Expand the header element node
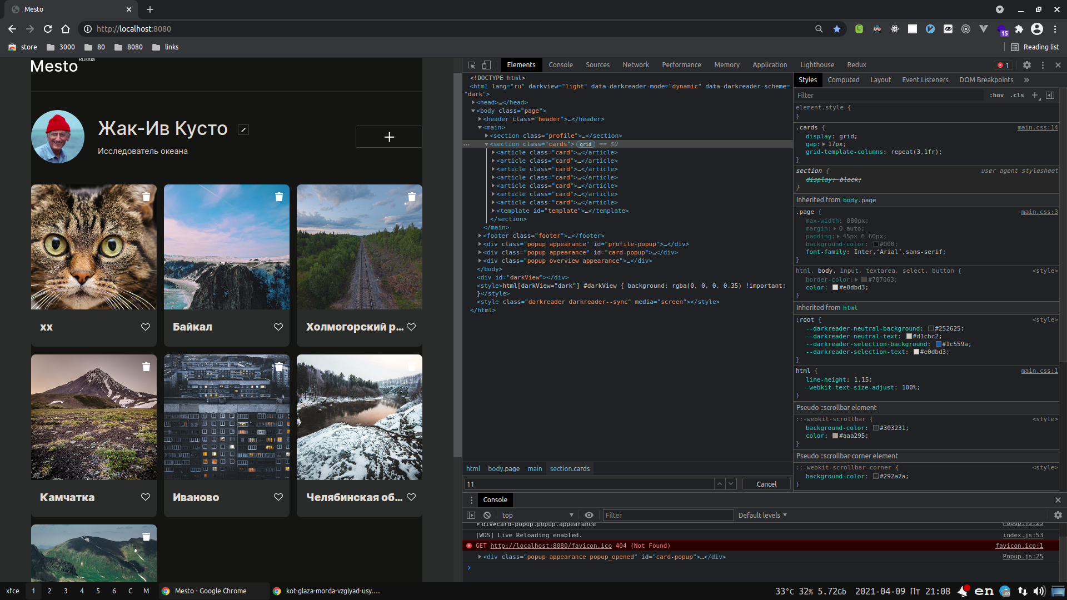Image resolution: width=1067 pixels, height=600 pixels. [480, 119]
